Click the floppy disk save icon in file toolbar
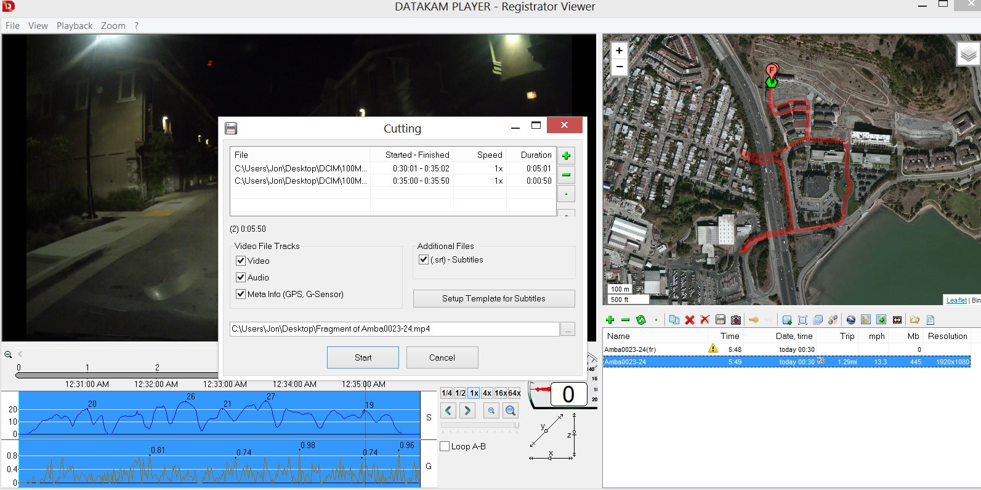The image size is (981, 490). click(721, 320)
